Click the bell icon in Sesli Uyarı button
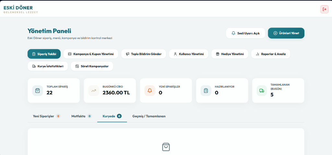The height and width of the screenshot is (155, 332). coord(233,33)
